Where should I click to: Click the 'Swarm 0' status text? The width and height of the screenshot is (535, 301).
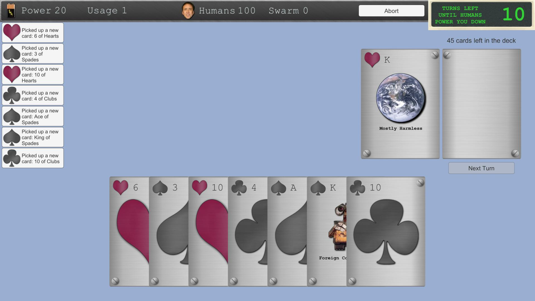click(288, 11)
